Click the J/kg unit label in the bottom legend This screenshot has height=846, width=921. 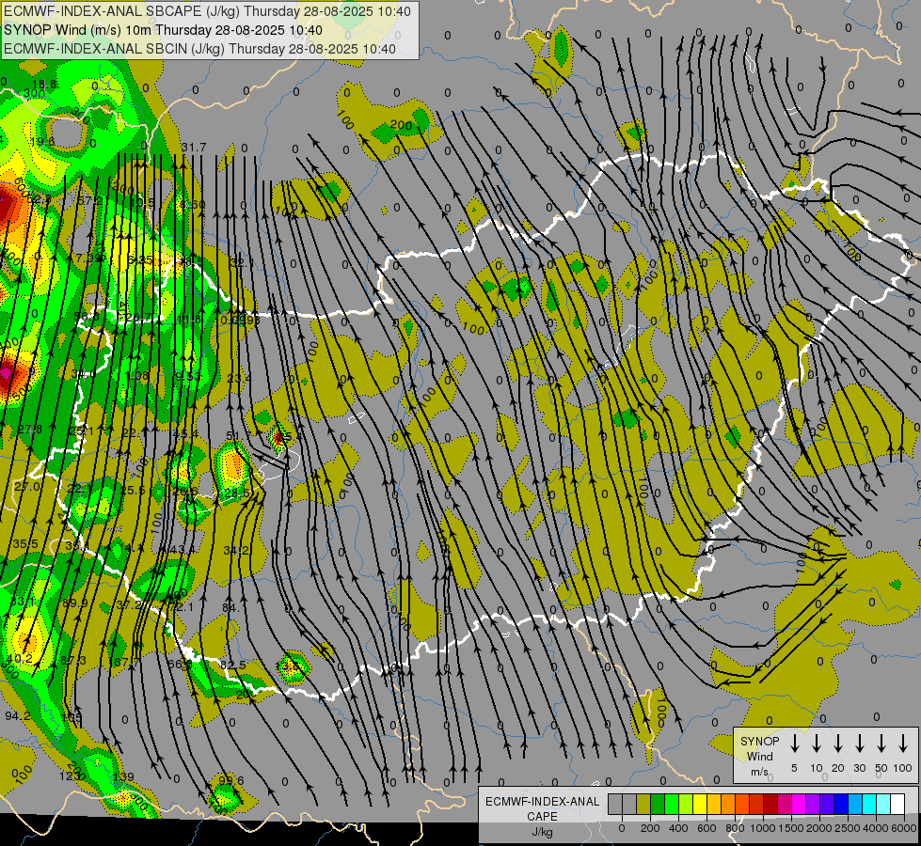click(542, 832)
